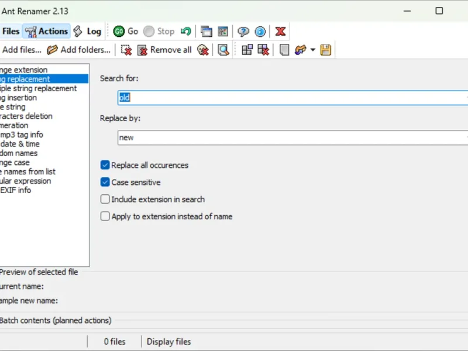The image size is (468, 351).
Task: Select the names from list action
Action: pyautogui.click(x=44, y=171)
